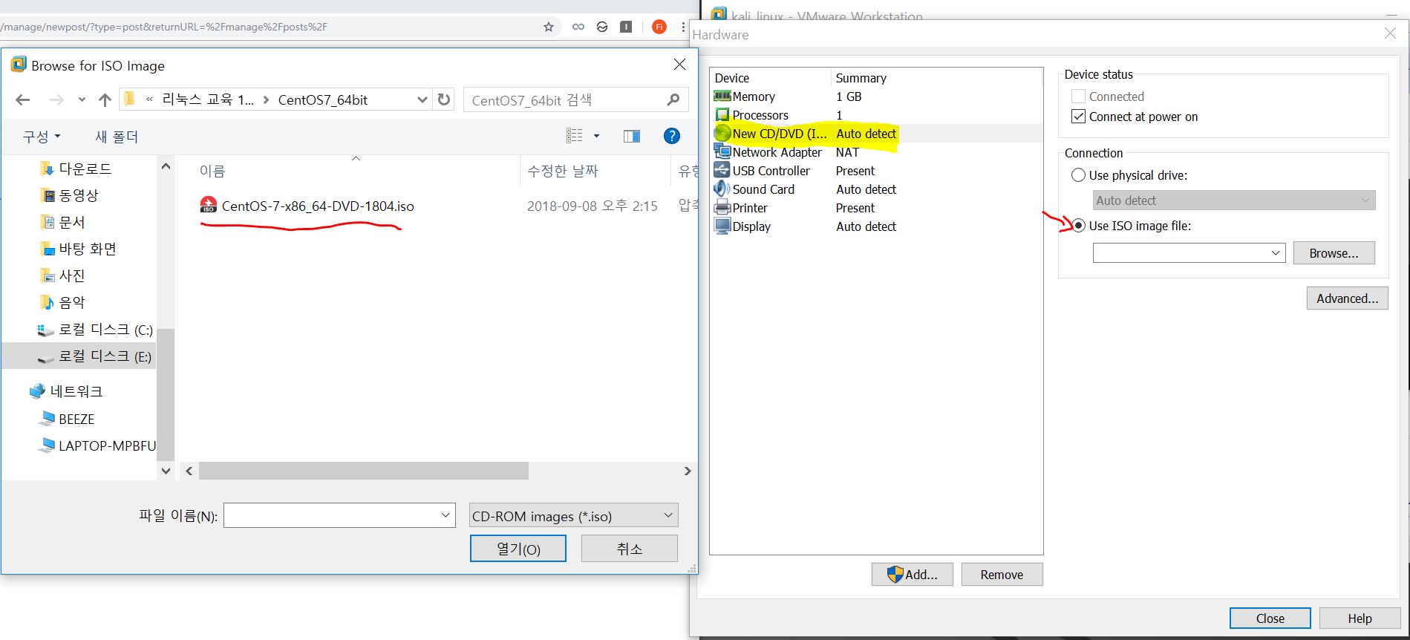
Task: Open 동영상 folder in sidebar
Action: pyautogui.click(x=69, y=195)
